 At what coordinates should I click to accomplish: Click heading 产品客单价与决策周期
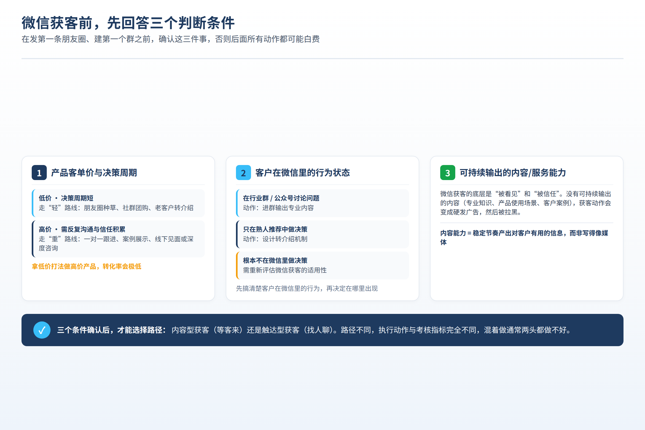[x=94, y=173]
